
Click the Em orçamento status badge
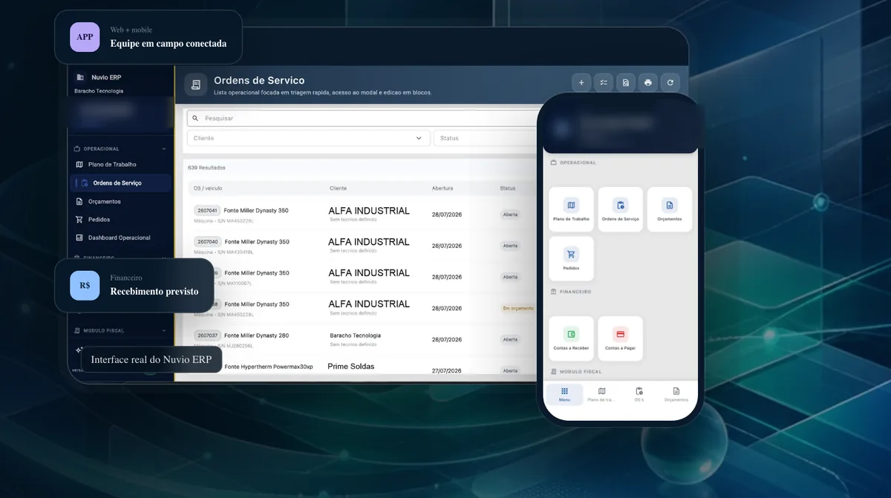point(518,308)
